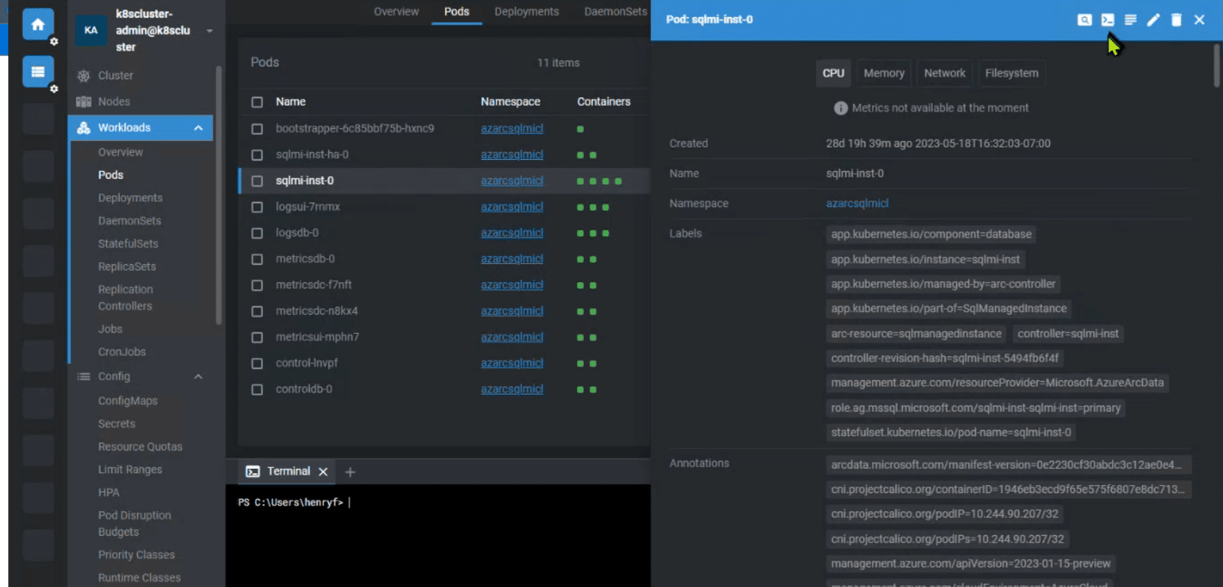Switch to the DaemonSets top tab
The height and width of the screenshot is (587, 1223).
pos(616,12)
